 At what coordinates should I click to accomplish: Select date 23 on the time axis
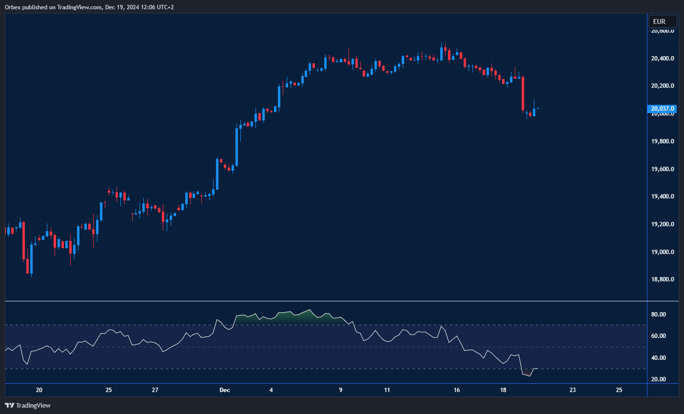pos(573,390)
